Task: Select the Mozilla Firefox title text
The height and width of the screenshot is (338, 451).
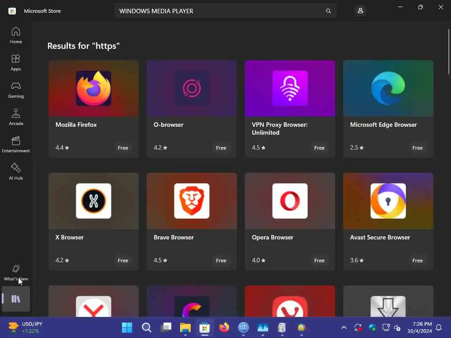Action: (76, 125)
